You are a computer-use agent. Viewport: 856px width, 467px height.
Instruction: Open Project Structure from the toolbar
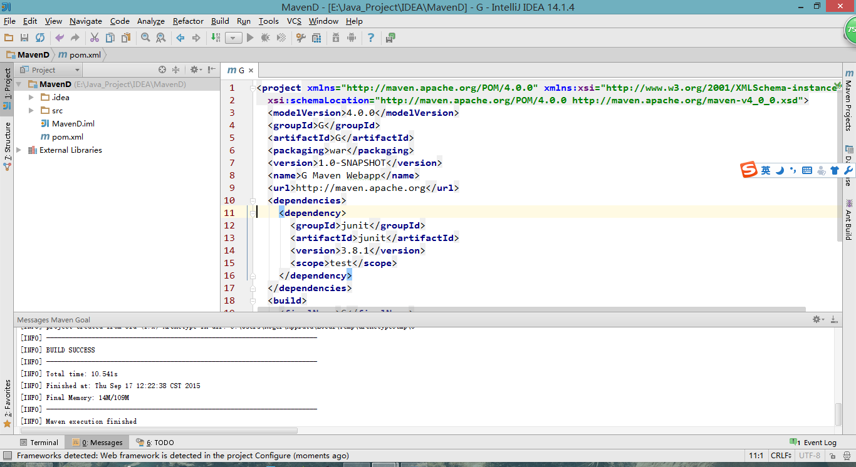(316, 38)
